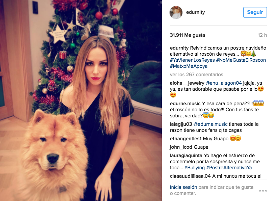Click the 12 h post timestamp
274x201 pixels.
coord(262,35)
